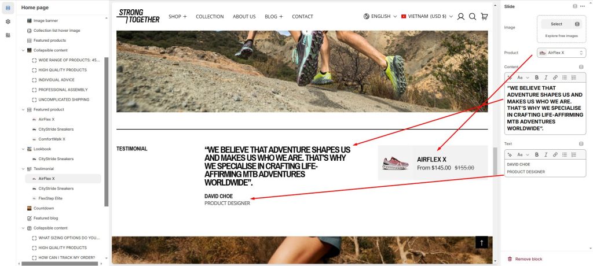593x266 pixels.
Task: Collapse the Featured product section
Action: [23, 109]
